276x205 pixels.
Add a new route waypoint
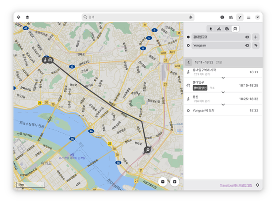[x=256, y=37]
